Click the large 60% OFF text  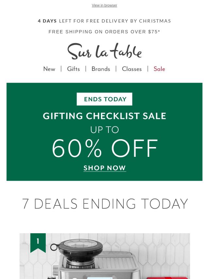tap(104, 149)
